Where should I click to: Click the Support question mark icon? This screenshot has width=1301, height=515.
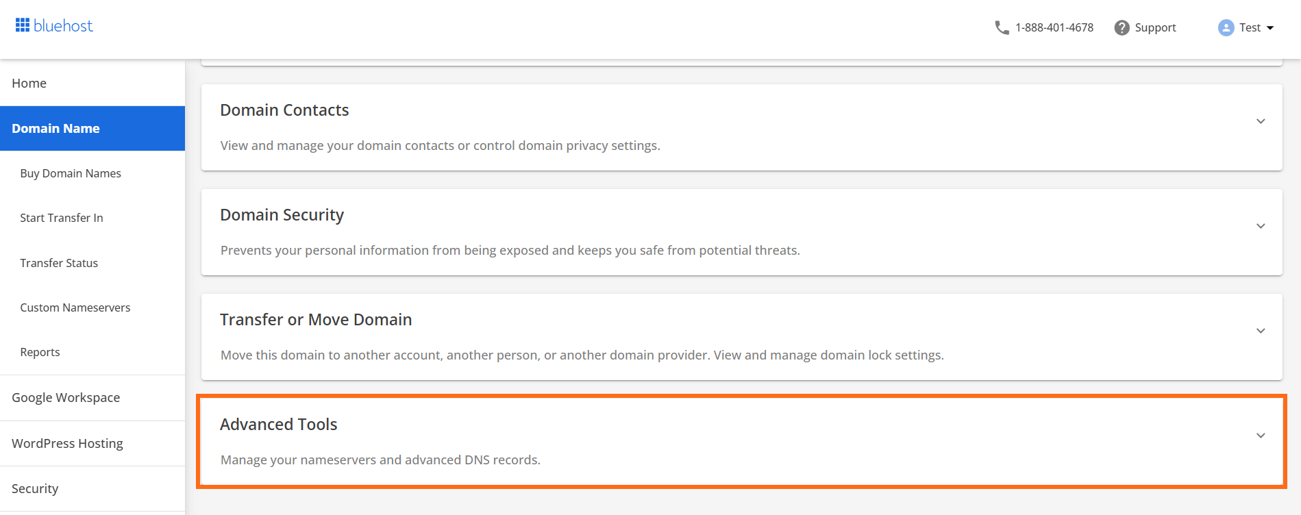[x=1122, y=27]
